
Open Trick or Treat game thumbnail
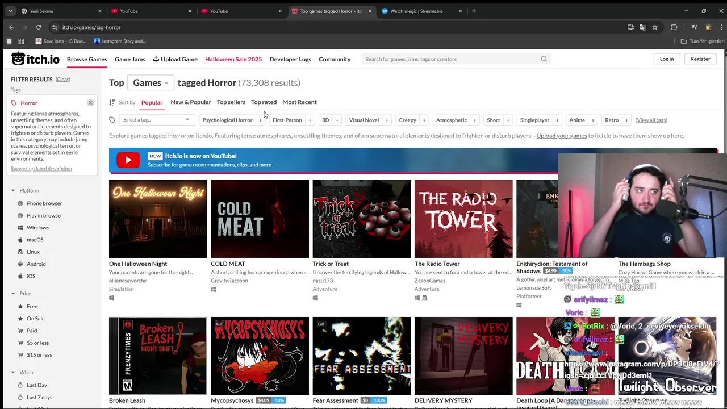coord(362,219)
